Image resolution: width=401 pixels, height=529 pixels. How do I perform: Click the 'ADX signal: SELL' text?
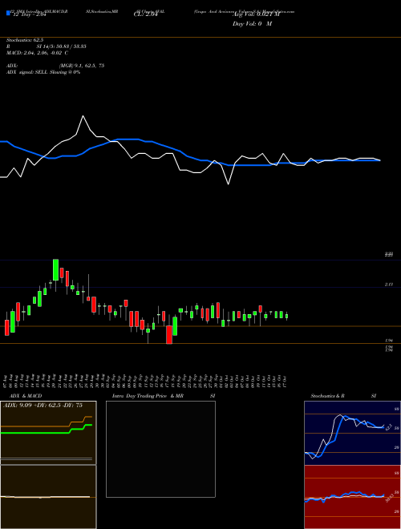(27, 72)
